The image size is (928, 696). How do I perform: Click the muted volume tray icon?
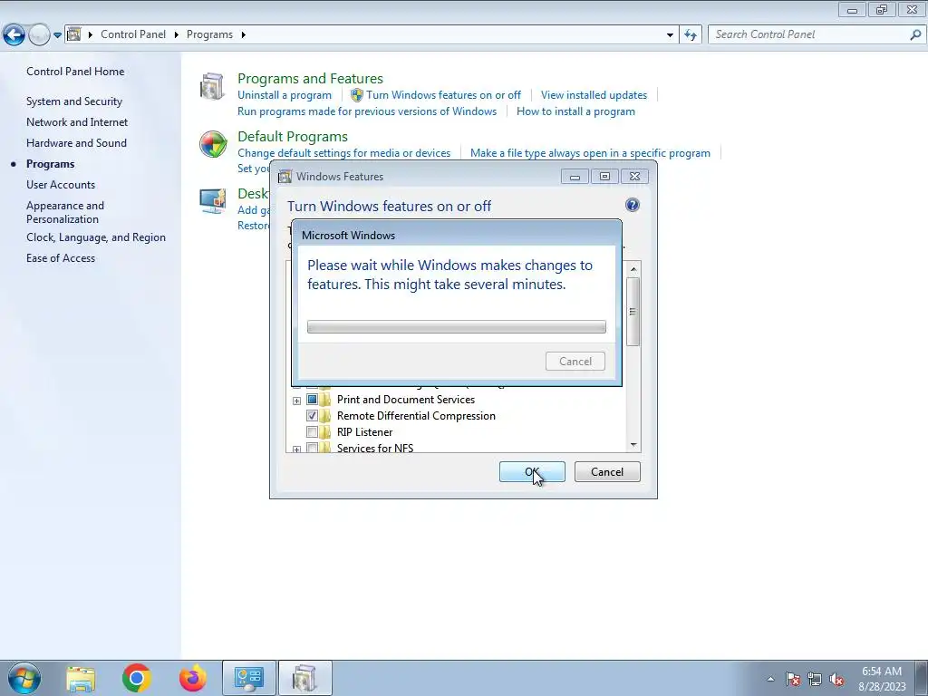[x=836, y=679]
